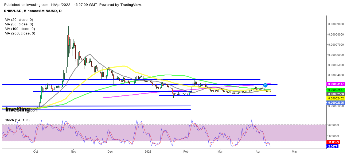Click the blue P marker on chart
The image size is (347, 155).
(265, 85)
